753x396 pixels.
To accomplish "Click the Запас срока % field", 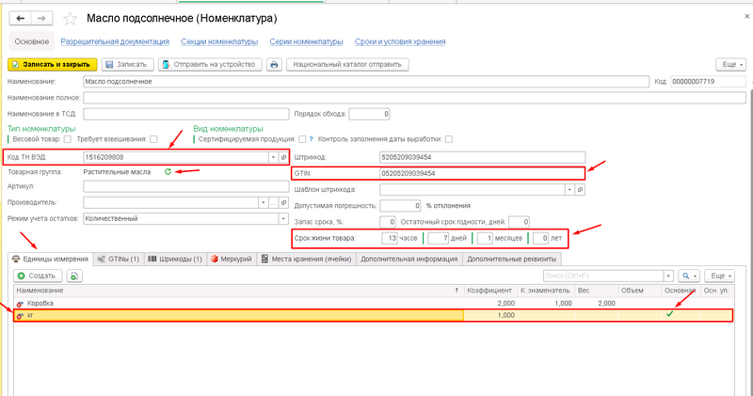I will [388, 222].
